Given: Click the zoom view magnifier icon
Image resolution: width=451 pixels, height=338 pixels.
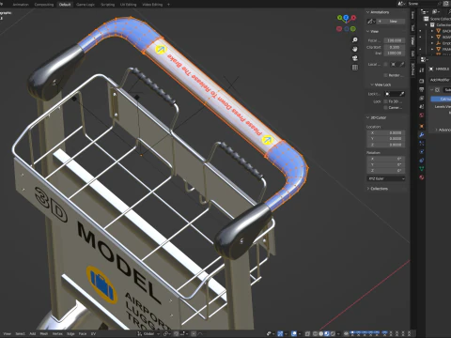Looking at the screenshot, I should coord(355,40).
